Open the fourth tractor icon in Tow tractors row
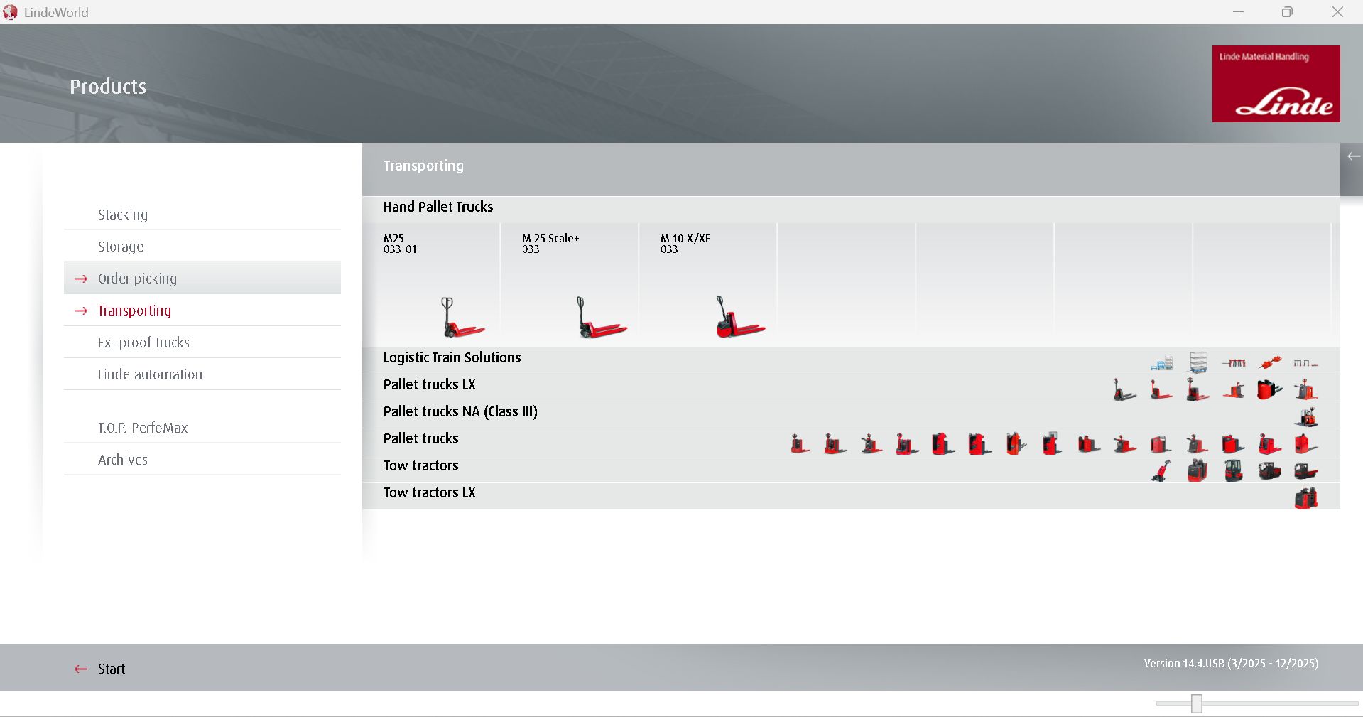 coord(1270,470)
